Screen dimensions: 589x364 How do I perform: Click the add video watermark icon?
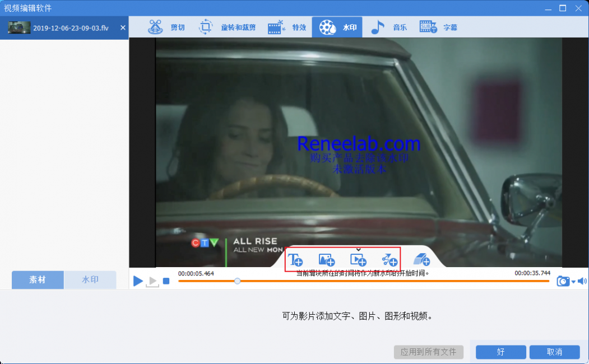pyautogui.click(x=358, y=259)
